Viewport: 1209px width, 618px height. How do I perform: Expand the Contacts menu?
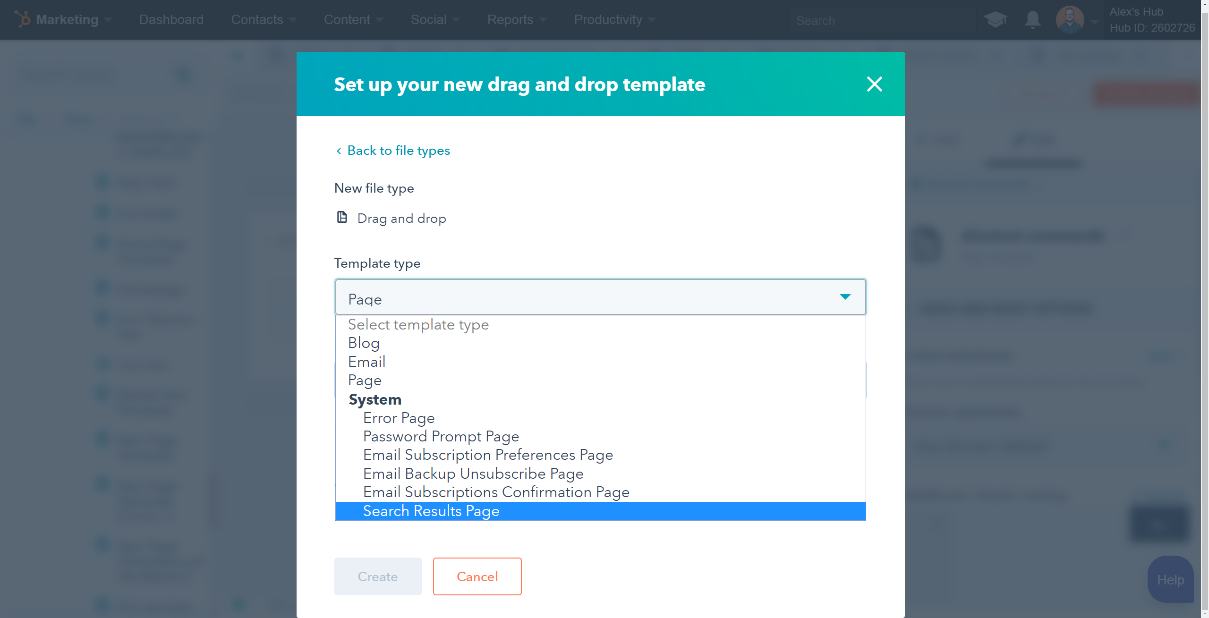264,20
